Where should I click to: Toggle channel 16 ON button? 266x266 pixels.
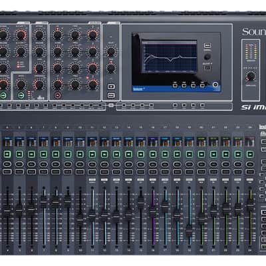pos(153,154)
